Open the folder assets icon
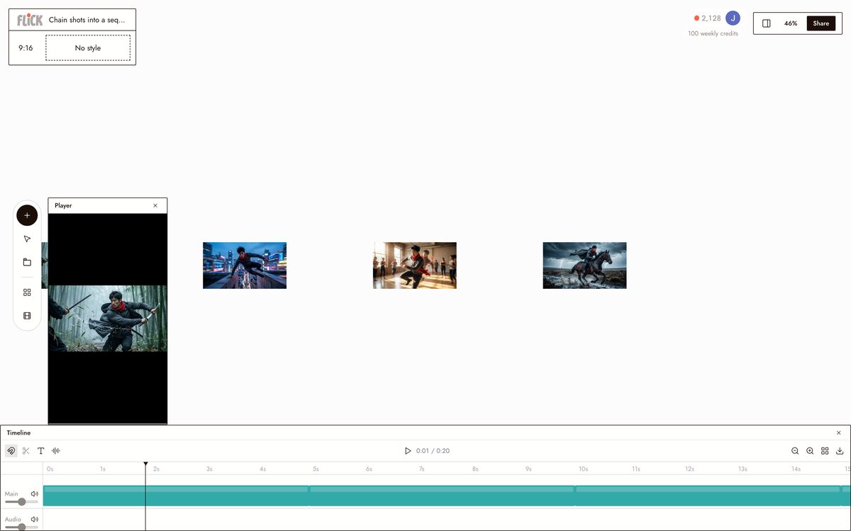 pos(27,262)
